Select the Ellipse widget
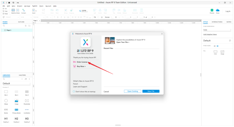This screenshot has width=234, height=127. click(6, 102)
